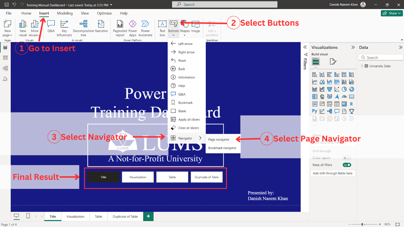Choose Information button option
Screen dimensions: 404x227
tap(187, 77)
